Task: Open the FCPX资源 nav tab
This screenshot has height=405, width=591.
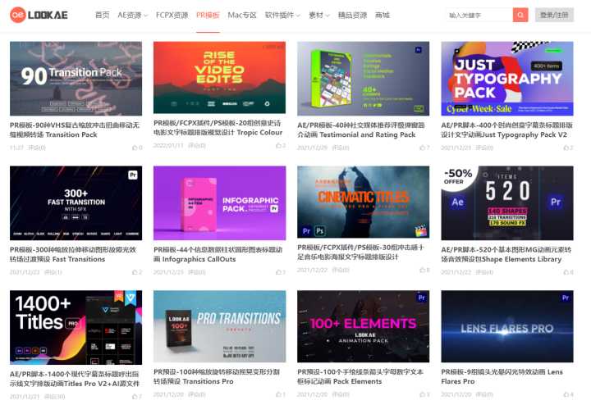Action: [x=172, y=15]
